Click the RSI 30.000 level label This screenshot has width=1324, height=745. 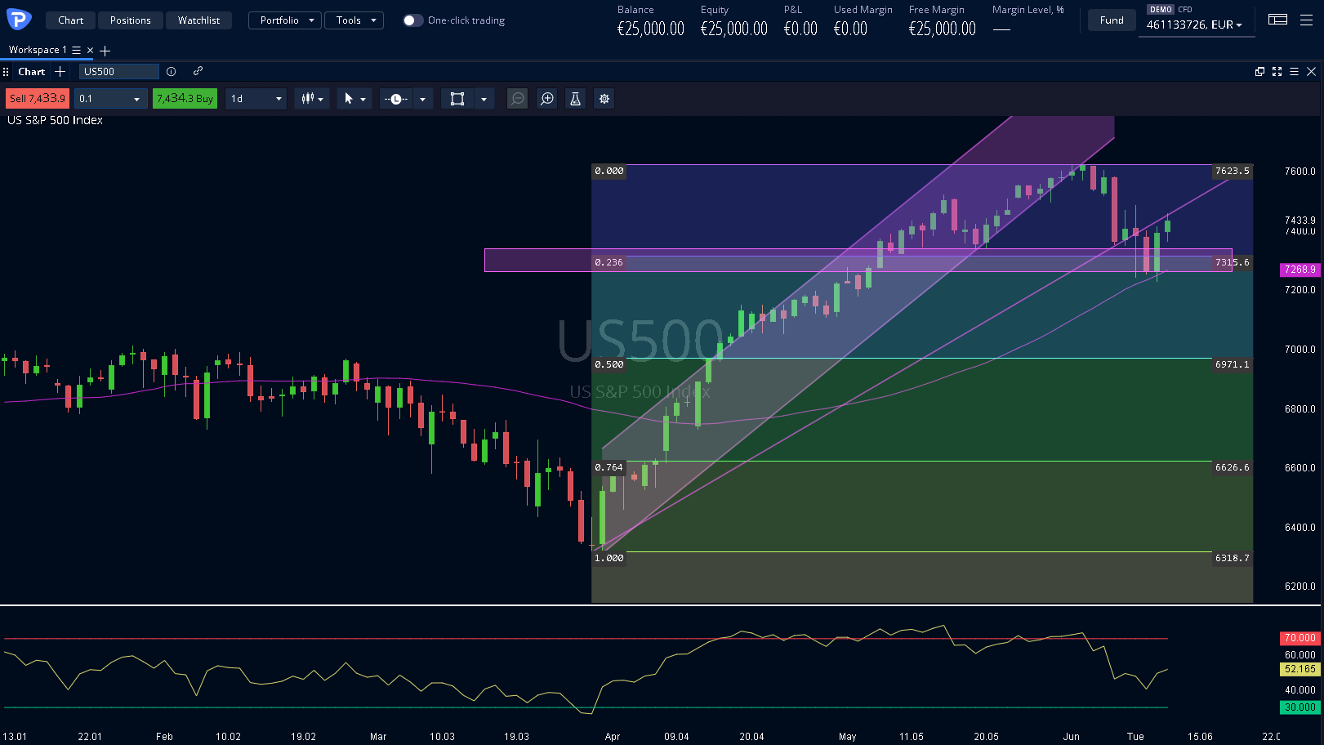pyautogui.click(x=1299, y=707)
